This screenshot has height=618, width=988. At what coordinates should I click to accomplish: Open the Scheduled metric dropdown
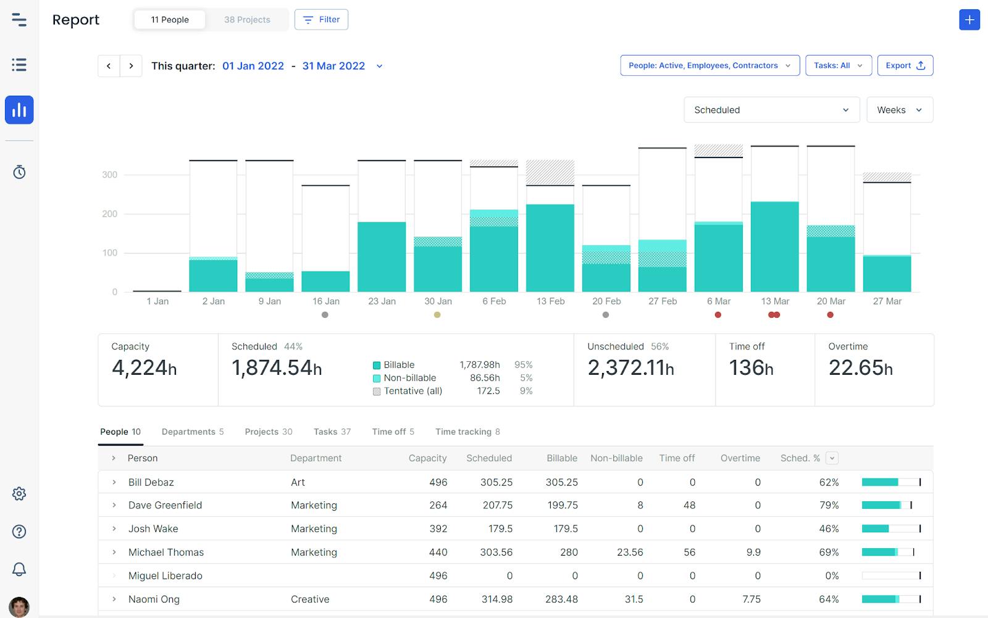point(771,109)
